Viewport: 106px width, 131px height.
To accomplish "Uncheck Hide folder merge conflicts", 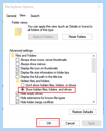I will click(17, 102).
